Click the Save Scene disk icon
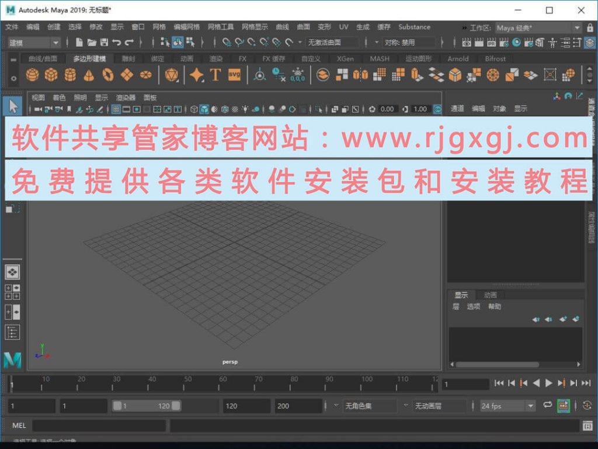Image resolution: width=598 pixels, height=449 pixels. pyautogui.click(x=104, y=42)
